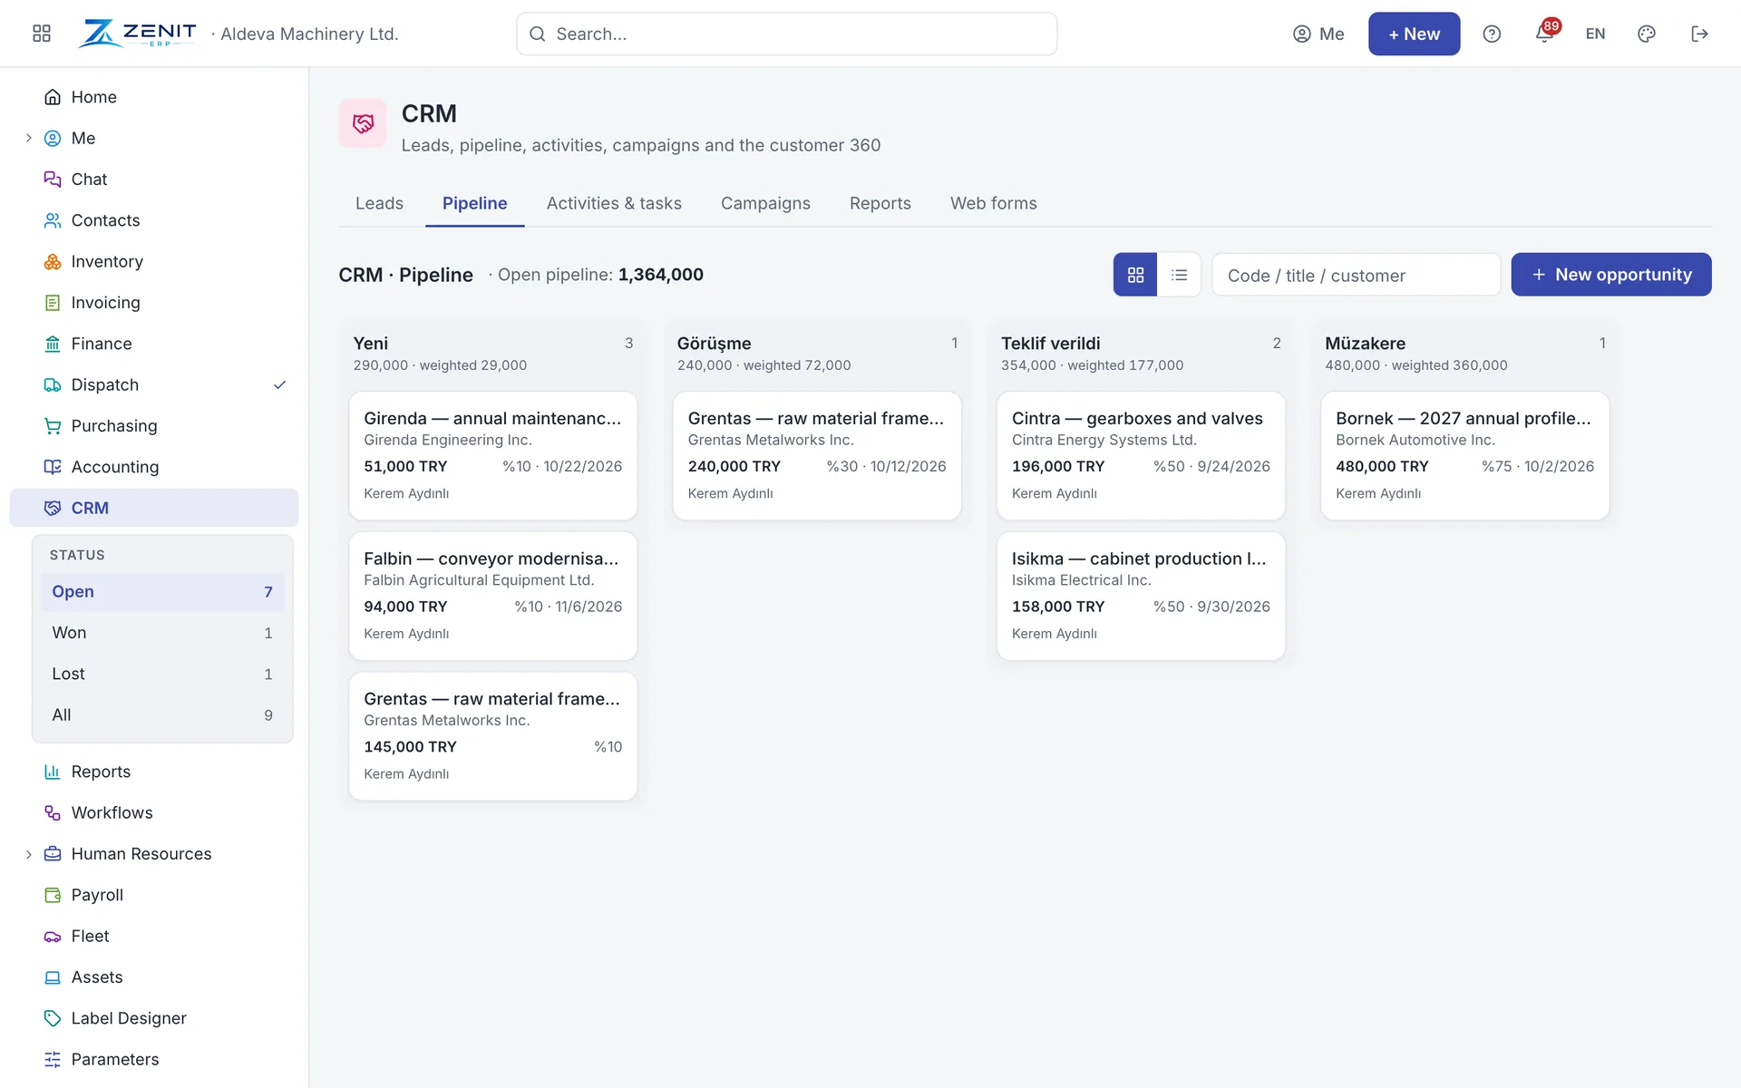This screenshot has width=1741, height=1088.
Task: Open notifications bell with 89 badge
Action: pos(1545,33)
